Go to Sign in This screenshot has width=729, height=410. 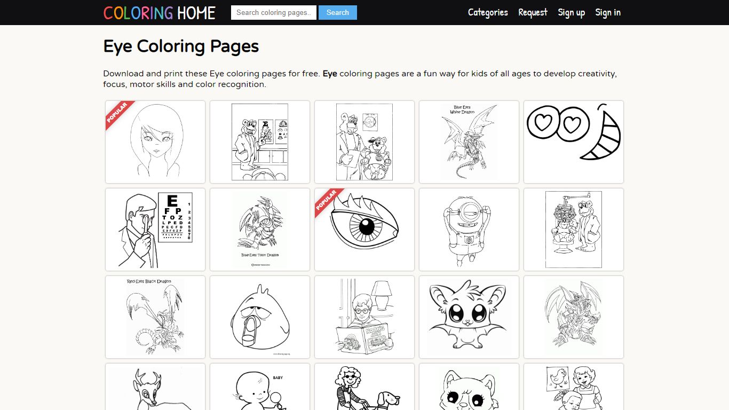tap(608, 12)
